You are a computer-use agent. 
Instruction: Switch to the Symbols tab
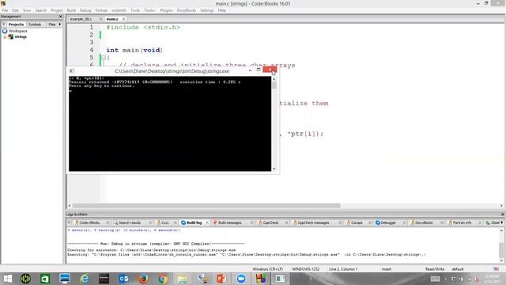point(35,25)
